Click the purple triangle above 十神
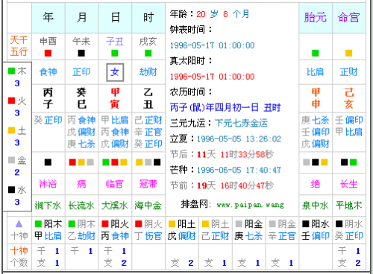This screenshot has height=274, width=373. point(19,224)
